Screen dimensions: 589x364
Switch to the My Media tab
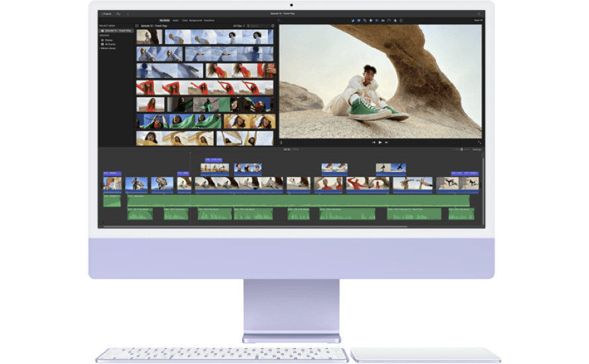(x=165, y=21)
